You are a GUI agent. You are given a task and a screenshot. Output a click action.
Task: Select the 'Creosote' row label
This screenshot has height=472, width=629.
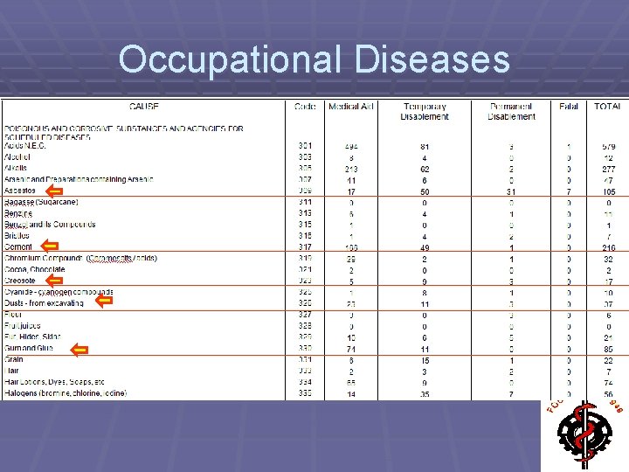point(19,281)
